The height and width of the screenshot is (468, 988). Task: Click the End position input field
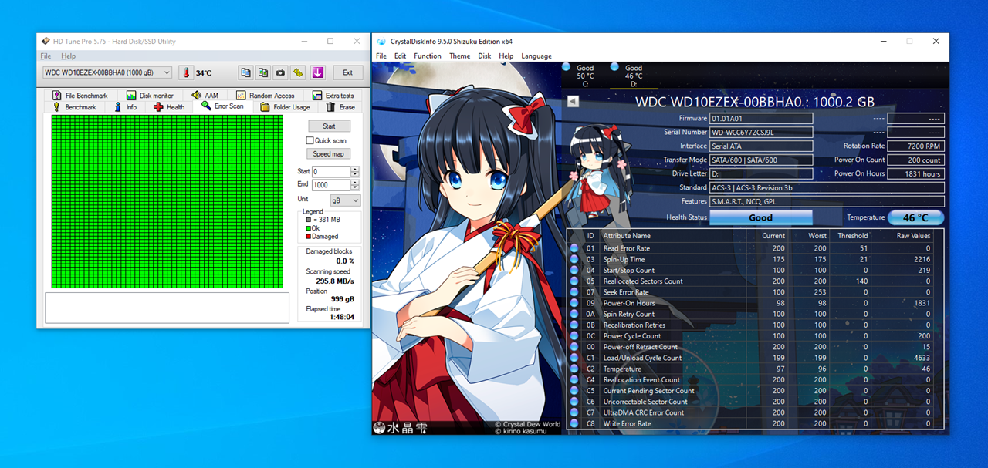[x=331, y=185]
